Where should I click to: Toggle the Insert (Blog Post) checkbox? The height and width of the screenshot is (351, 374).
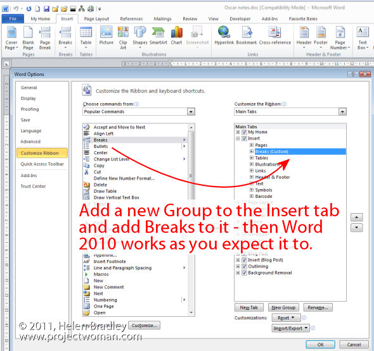tap(244, 260)
